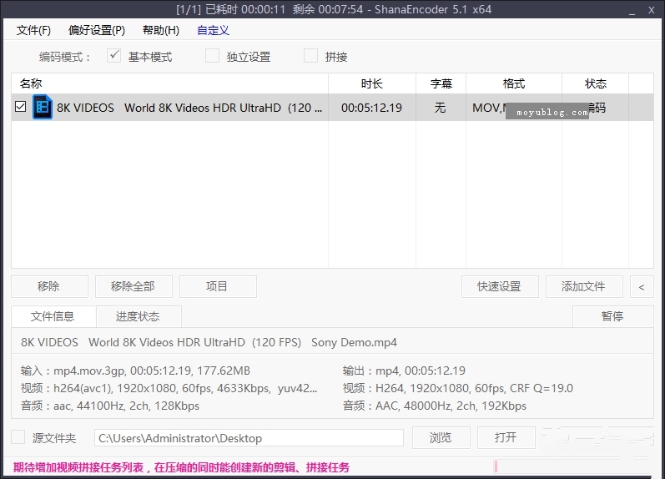The image size is (665, 479).
Task: Enable the 独立设置 checkbox
Action: tap(212, 56)
